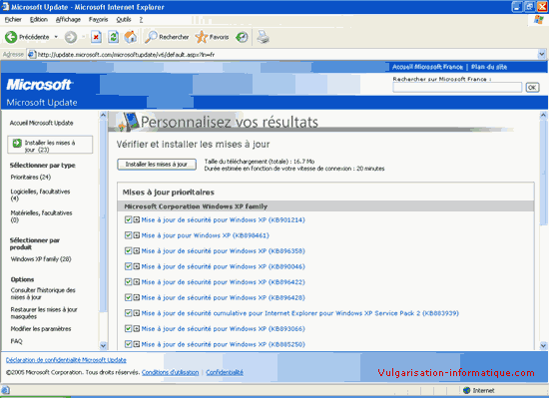
Task: Select Windows XP family (28) in sidebar
Action: 41,259
